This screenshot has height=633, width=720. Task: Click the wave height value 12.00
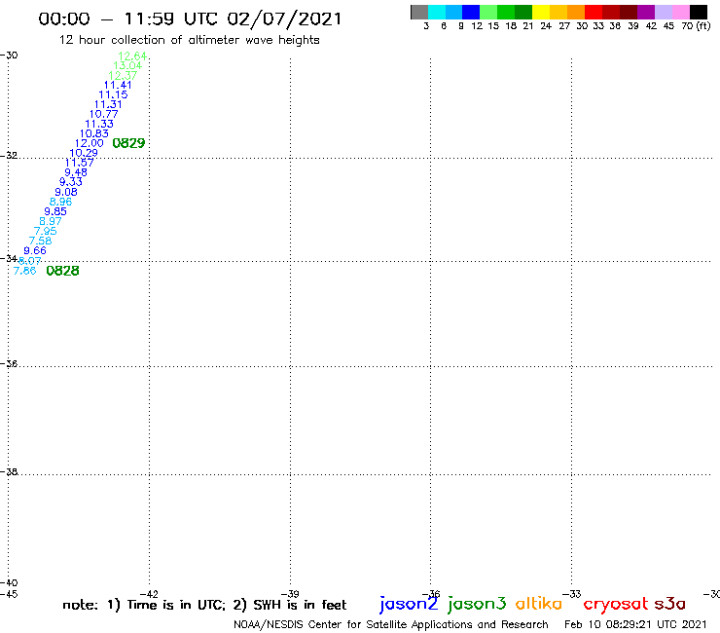pyautogui.click(x=90, y=143)
